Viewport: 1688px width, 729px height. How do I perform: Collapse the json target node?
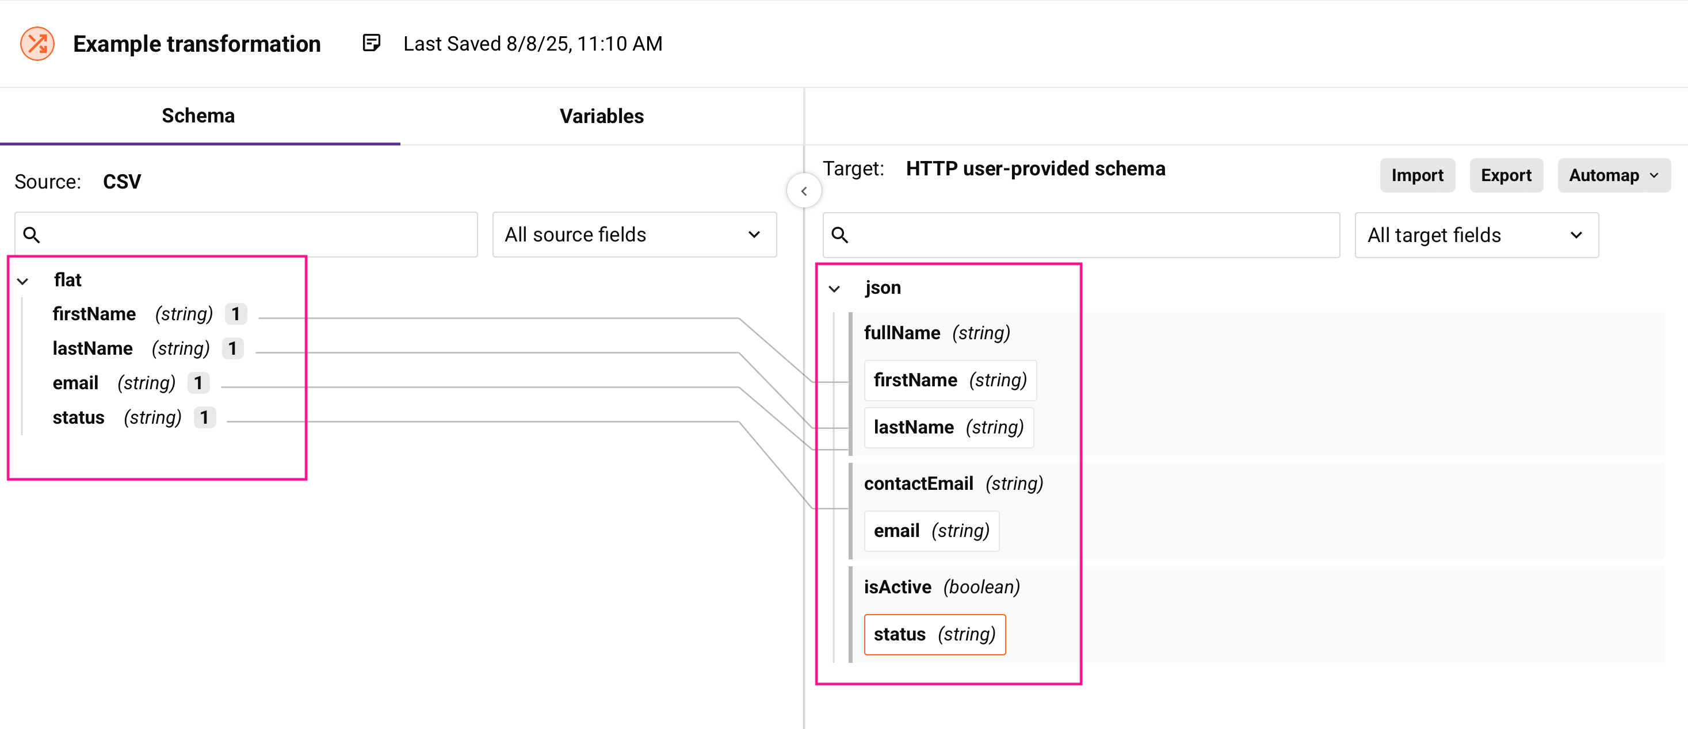point(834,289)
